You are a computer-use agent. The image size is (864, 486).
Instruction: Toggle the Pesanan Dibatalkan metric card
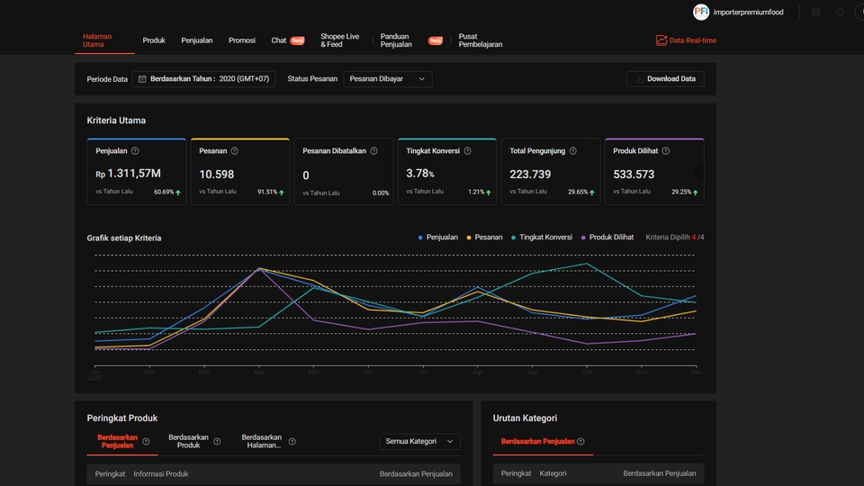[x=344, y=171]
